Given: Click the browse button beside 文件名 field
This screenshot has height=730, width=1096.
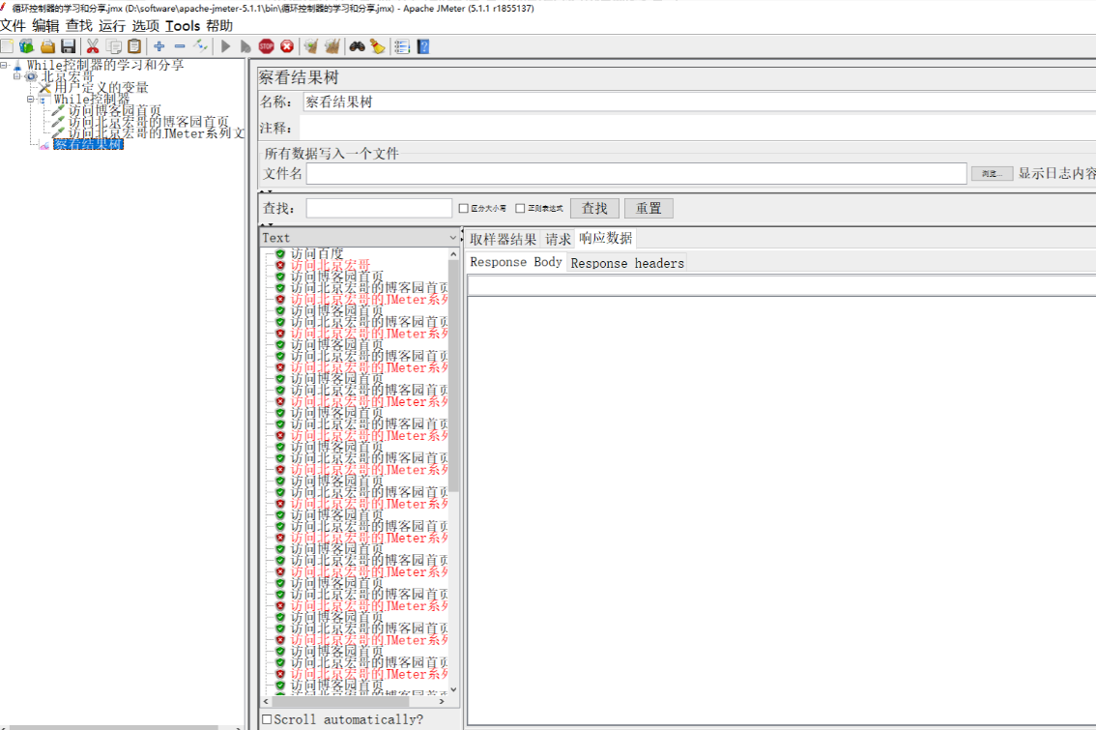Looking at the screenshot, I should click(992, 173).
